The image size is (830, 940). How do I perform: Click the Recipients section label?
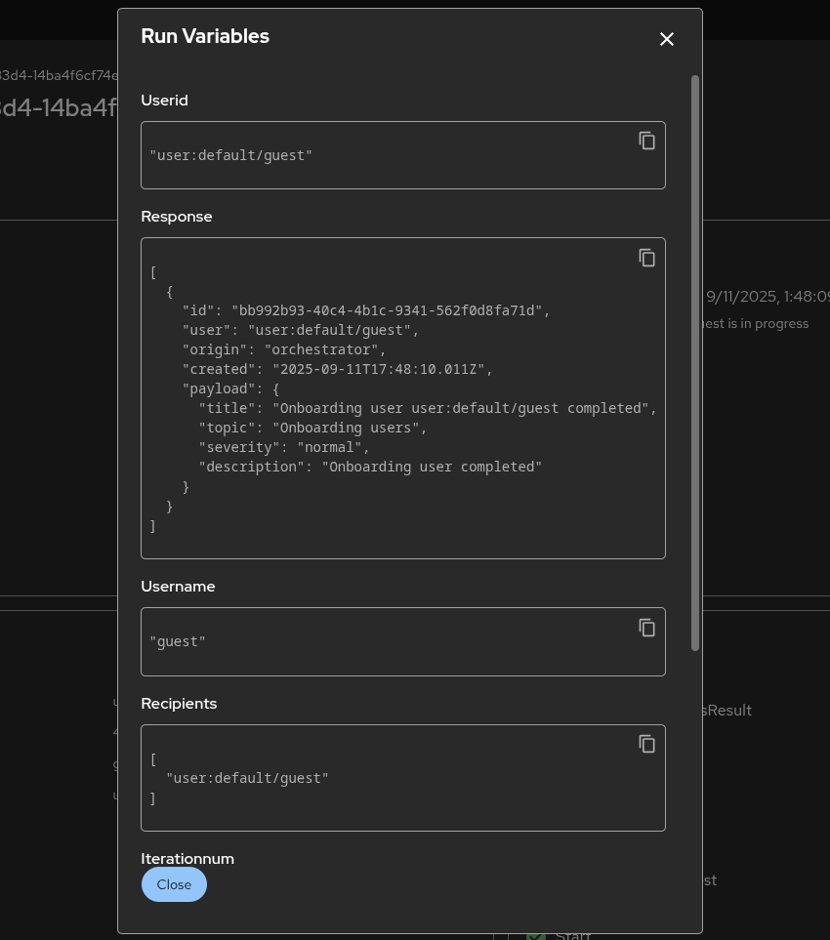click(179, 704)
